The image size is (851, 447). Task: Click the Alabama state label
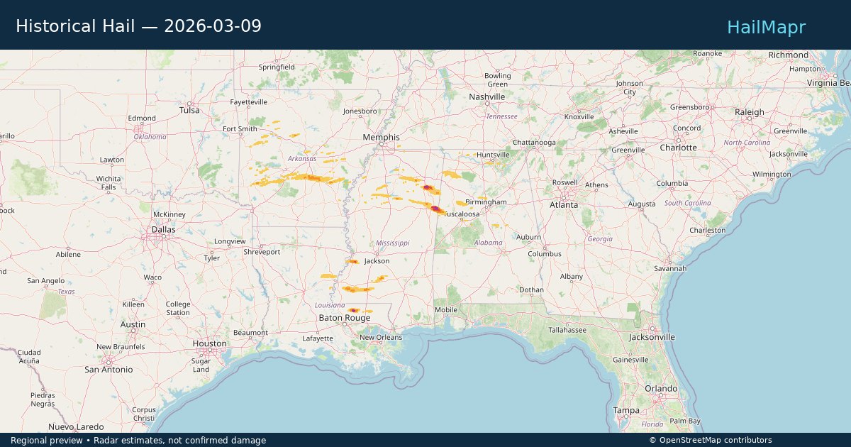tap(488, 243)
